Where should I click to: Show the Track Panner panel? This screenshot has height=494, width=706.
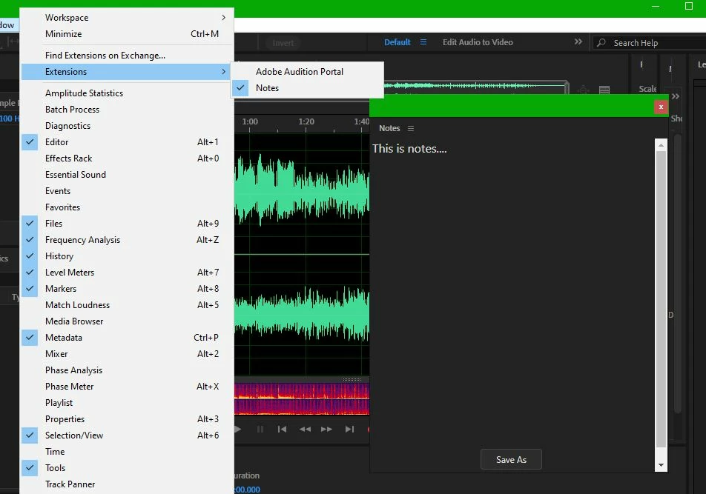[x=128, y=484]
